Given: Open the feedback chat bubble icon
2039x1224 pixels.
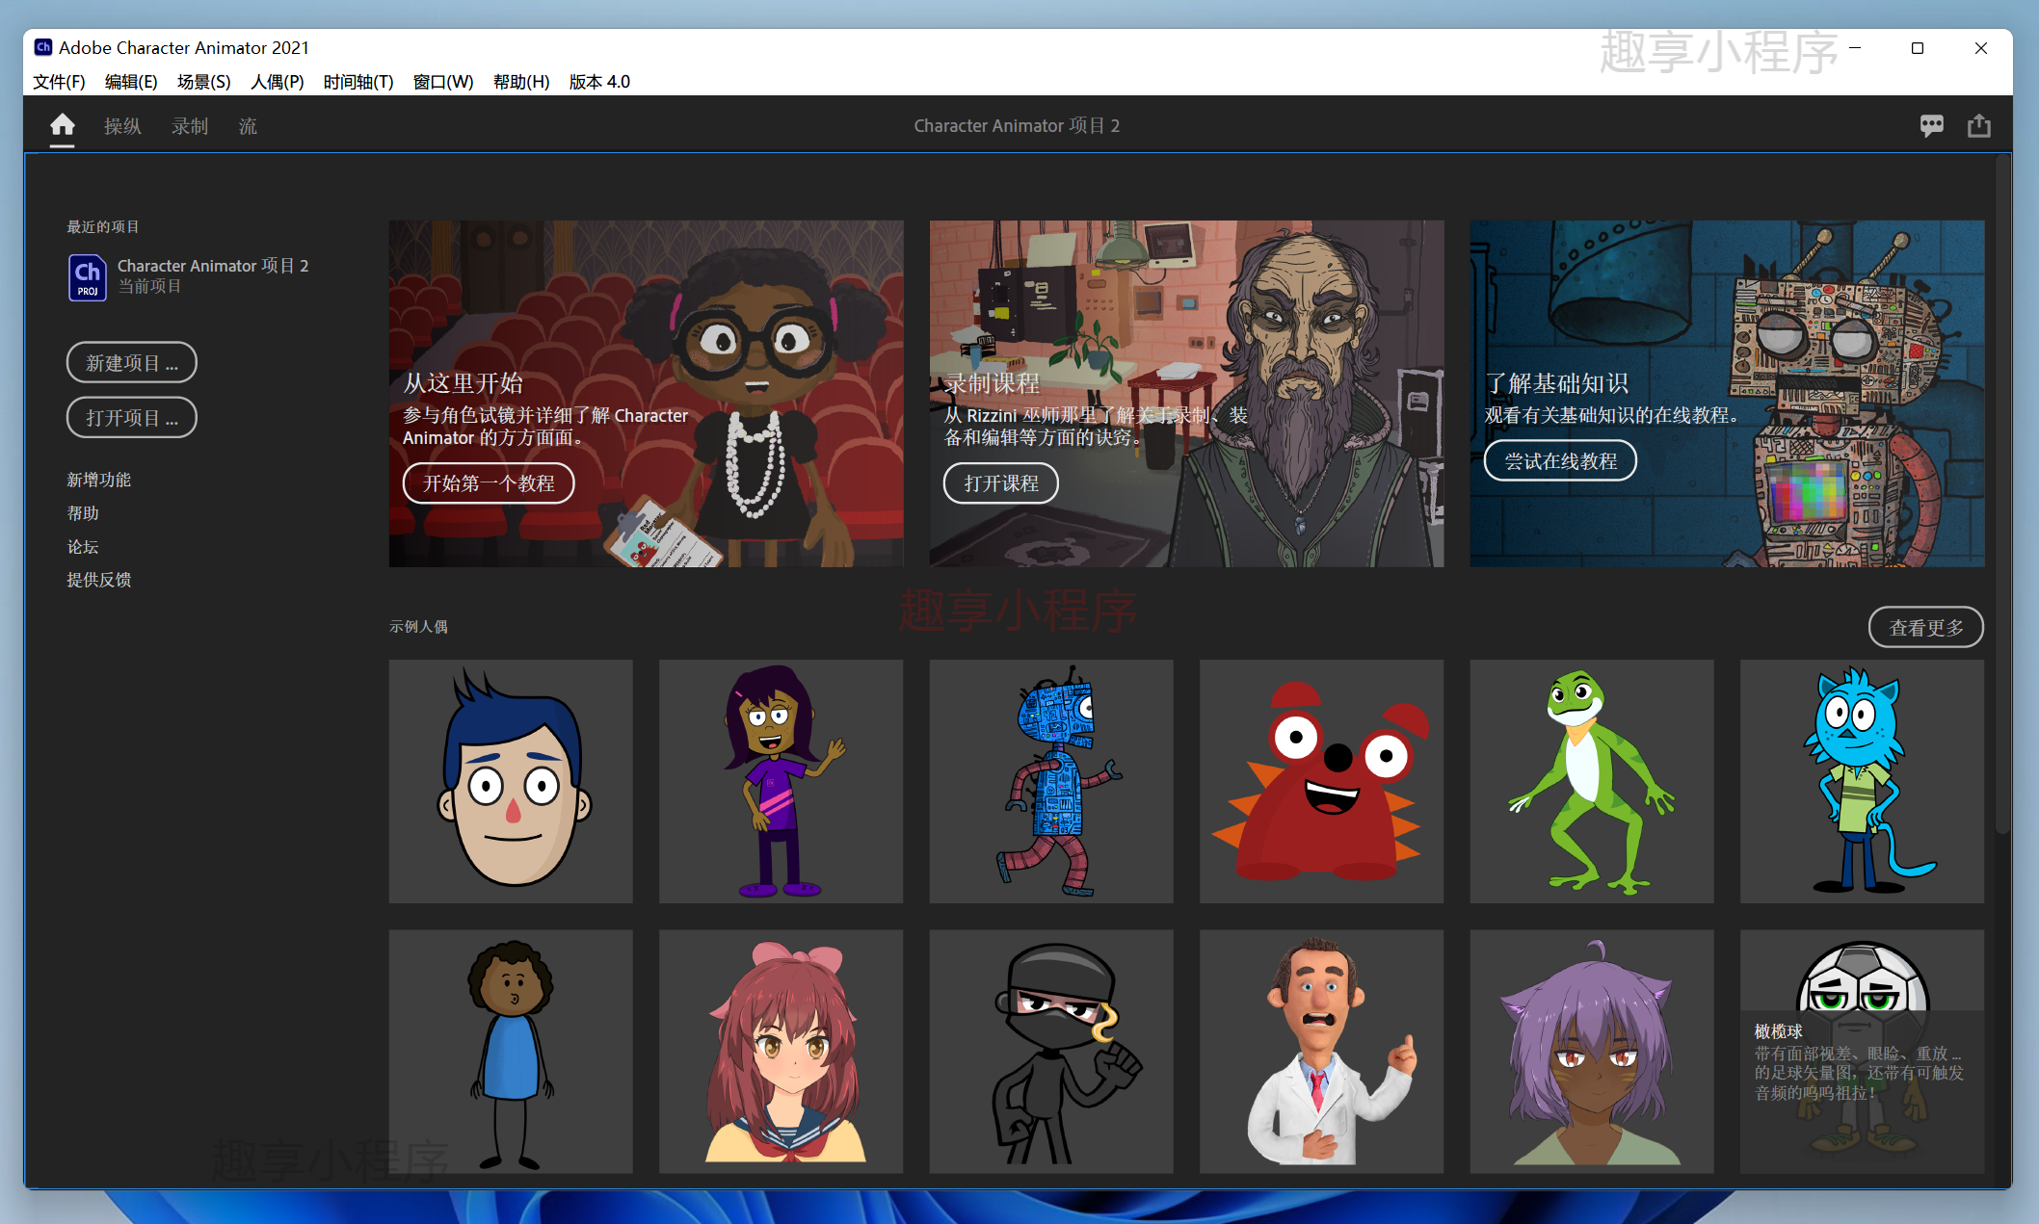Looking at the screenshot, I should click(x=1931, y=126).
